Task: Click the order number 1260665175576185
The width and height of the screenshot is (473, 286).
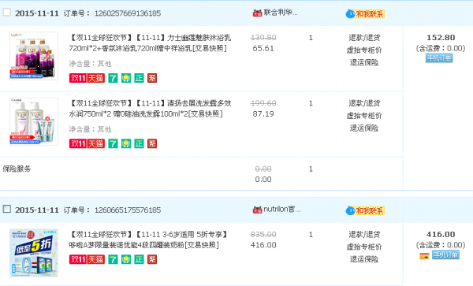Action: [x=128, y=210]
